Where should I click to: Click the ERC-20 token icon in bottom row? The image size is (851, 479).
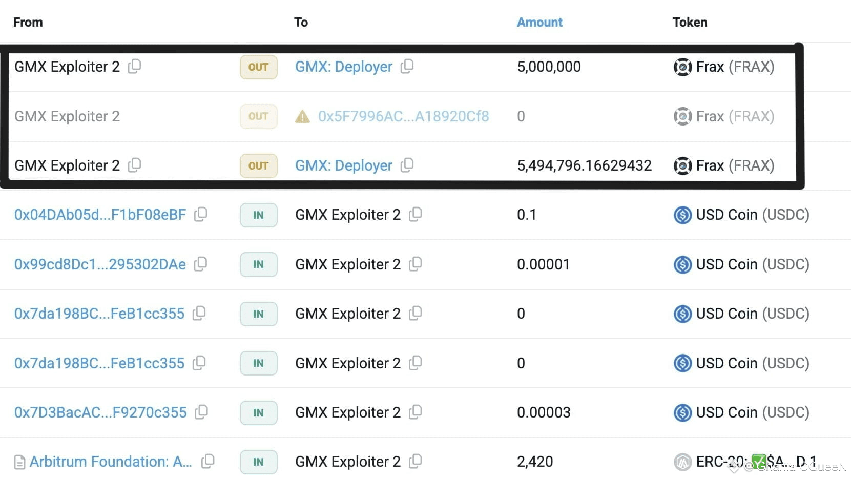pyautogui.click(x=682, y=461)
